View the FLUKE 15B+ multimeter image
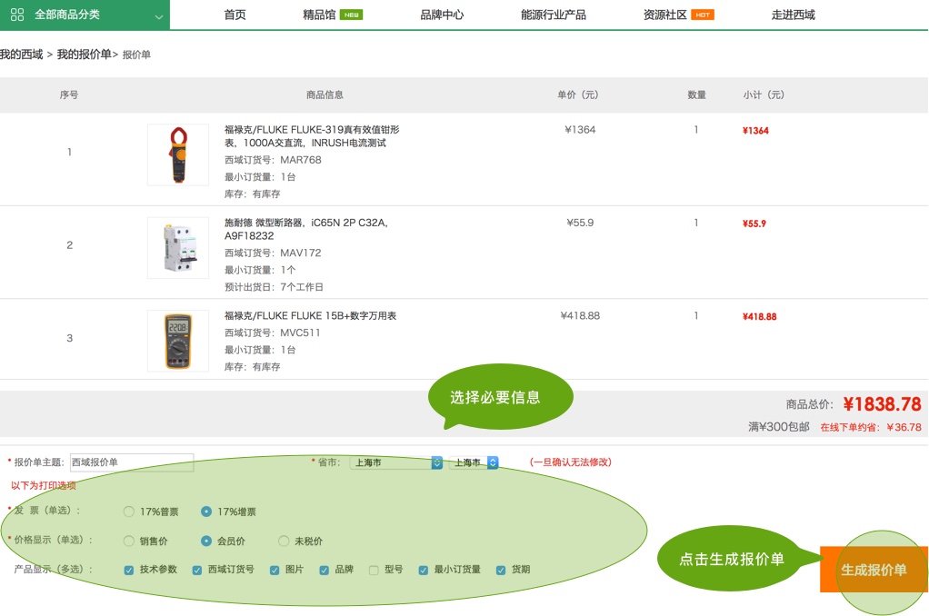Viewport: 929px width, 616px height. [x=178, y=341]
